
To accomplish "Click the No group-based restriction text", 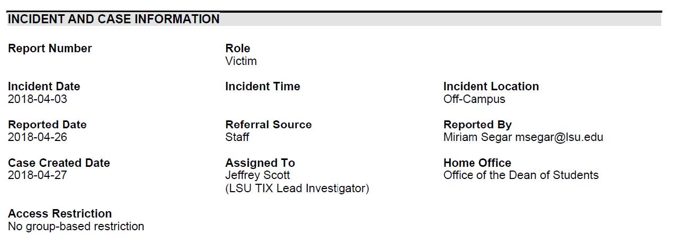I will point(76,227).
